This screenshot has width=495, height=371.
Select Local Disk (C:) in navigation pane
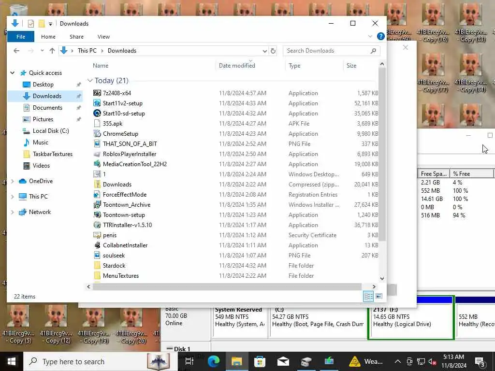[x=51, y=131]
